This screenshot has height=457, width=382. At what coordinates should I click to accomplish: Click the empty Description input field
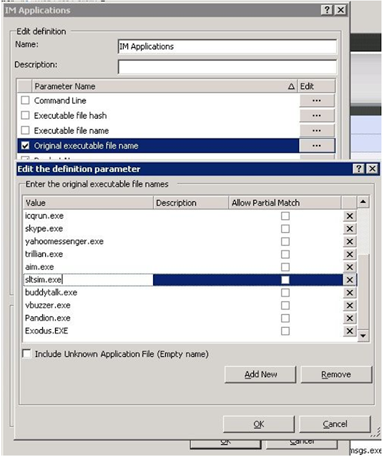(x=227, y=66)
